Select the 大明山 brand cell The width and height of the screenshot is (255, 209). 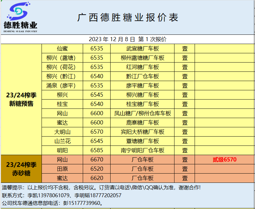click(62, 132)
